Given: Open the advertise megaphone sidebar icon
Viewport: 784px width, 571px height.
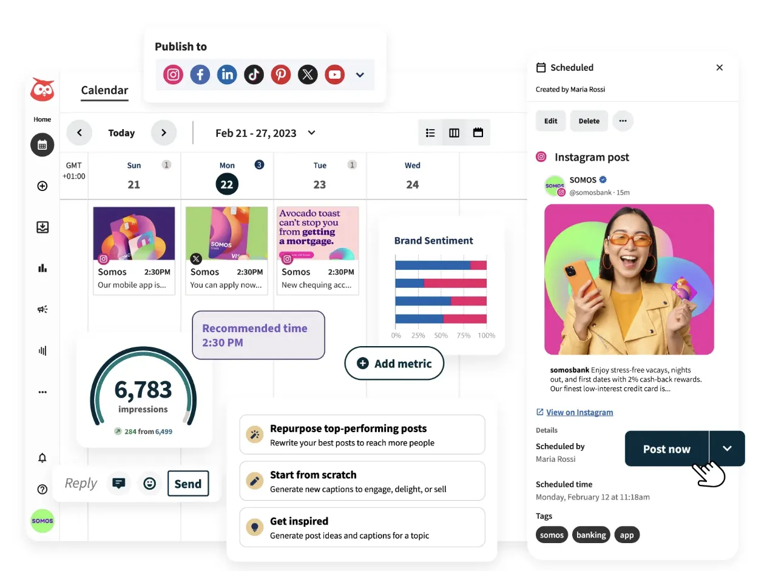Looking at the screenshot, I should 42,309.
